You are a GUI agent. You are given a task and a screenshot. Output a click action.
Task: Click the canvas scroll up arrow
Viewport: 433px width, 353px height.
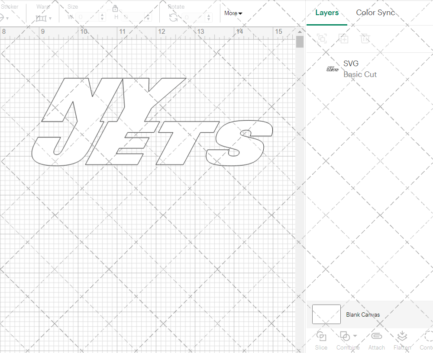pyautogui.click(x=300, y=32)
